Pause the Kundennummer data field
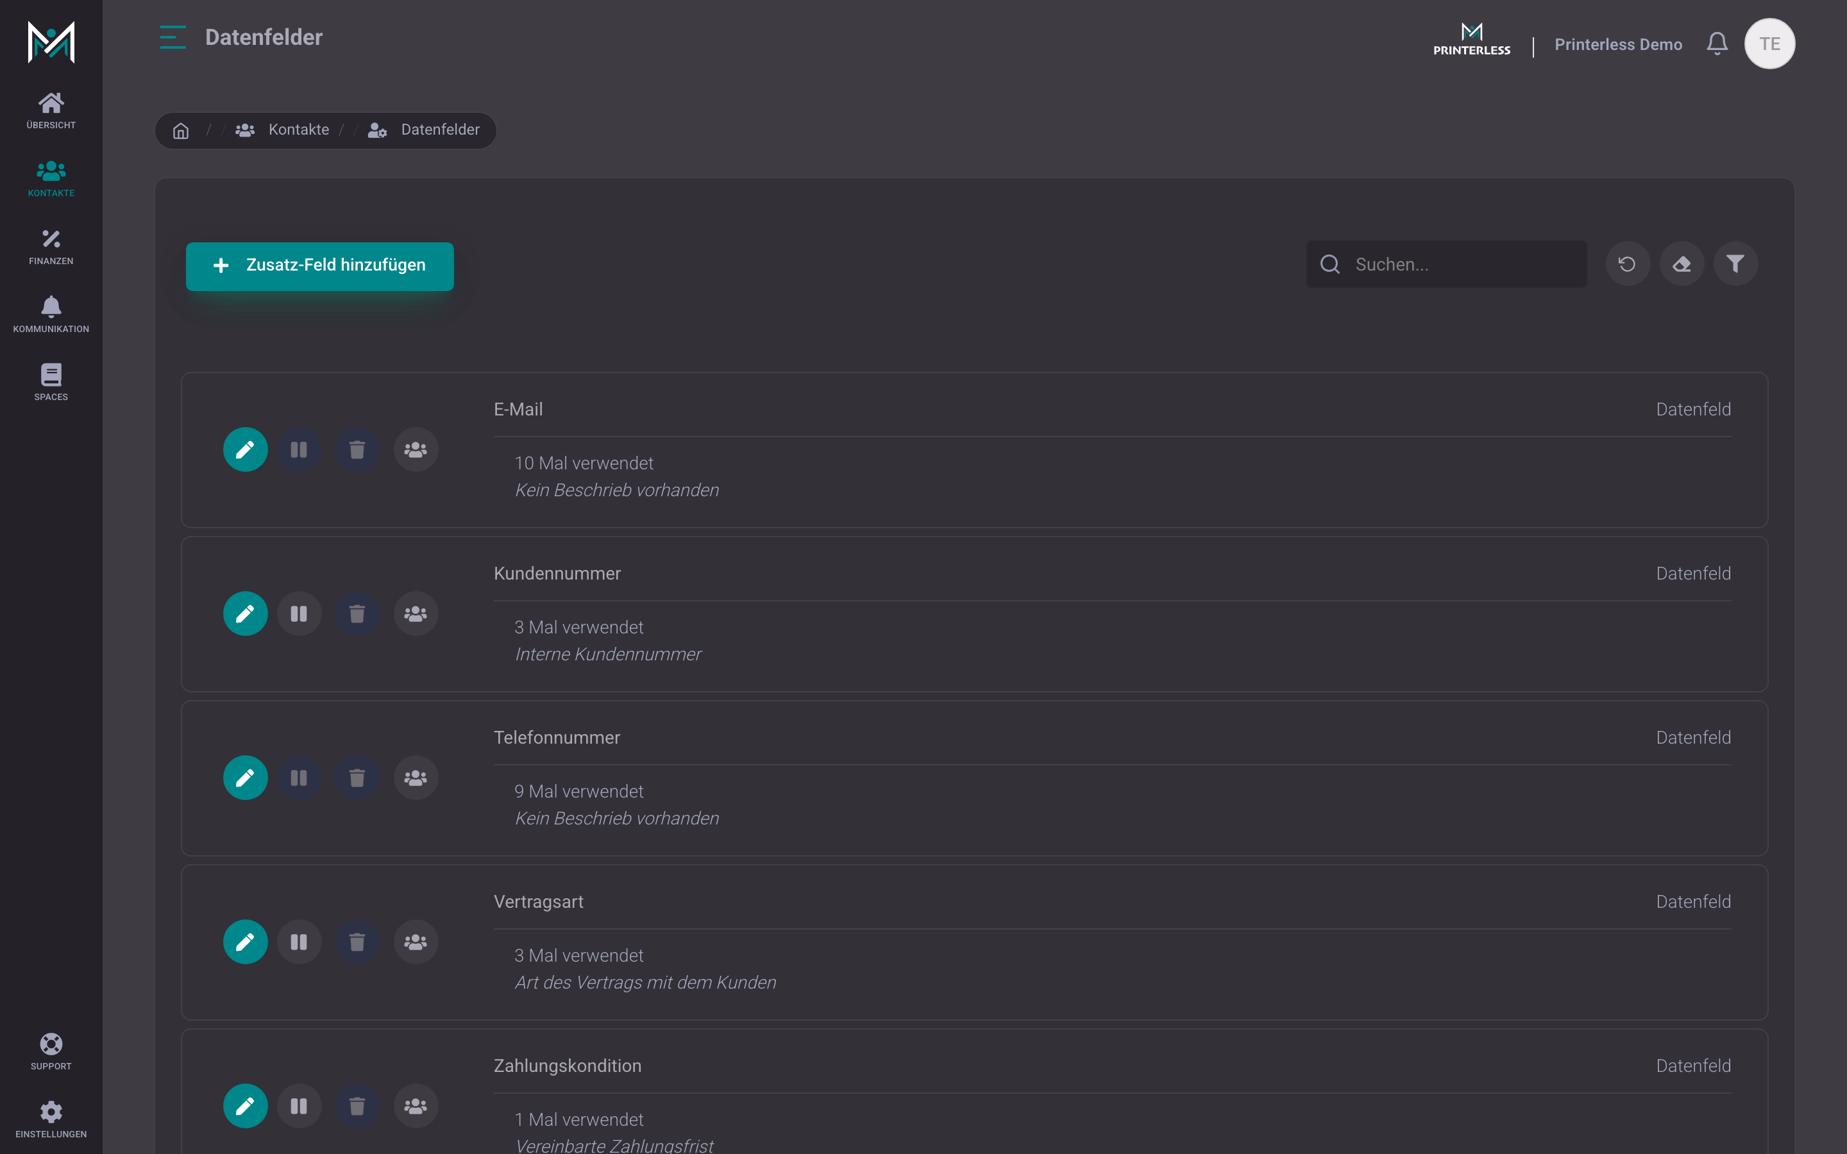Image resolution: width=1847 pixels, height=1154 pixels. pyautogui.click(x=299, y=614)
